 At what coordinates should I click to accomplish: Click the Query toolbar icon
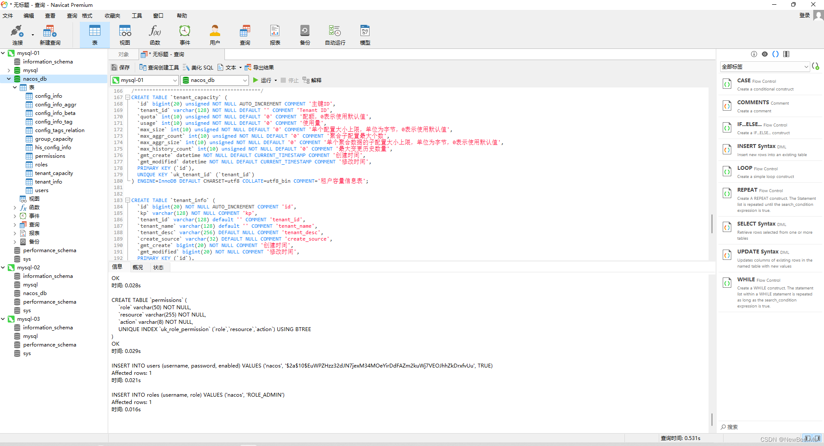point(245,35)
